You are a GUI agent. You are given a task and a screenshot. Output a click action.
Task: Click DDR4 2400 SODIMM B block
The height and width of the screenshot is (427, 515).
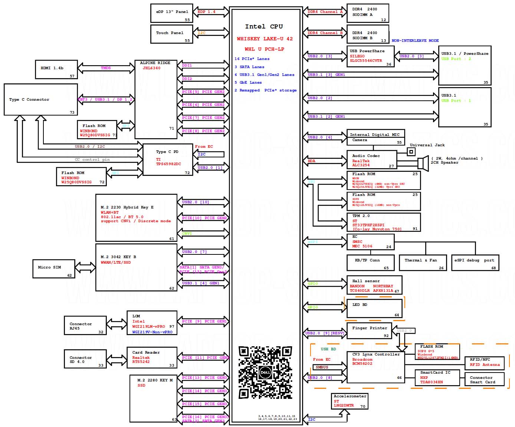[x=368, y=34]
